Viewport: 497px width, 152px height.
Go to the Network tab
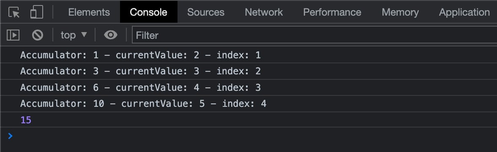[x=264, y=12]
